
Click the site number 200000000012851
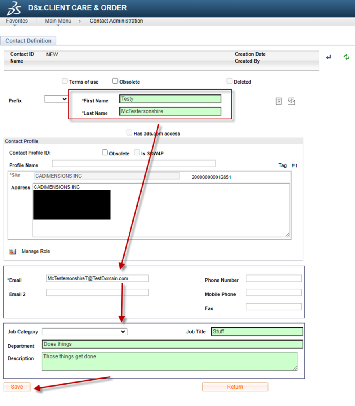click(211, 177)
